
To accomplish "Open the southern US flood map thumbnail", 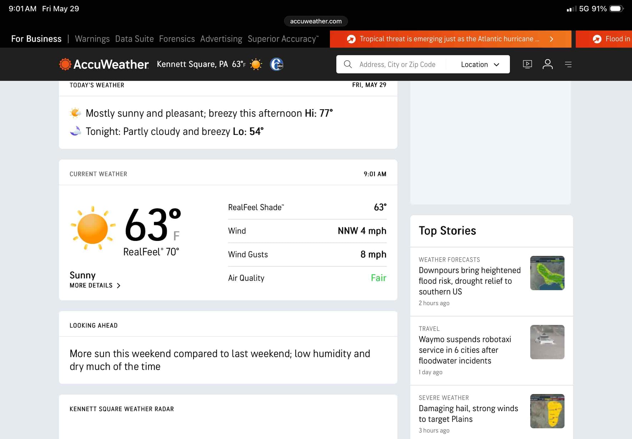I will (547, 273).
